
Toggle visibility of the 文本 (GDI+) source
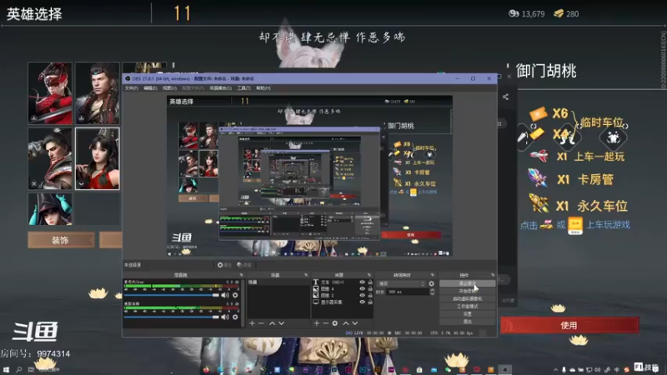362,282
